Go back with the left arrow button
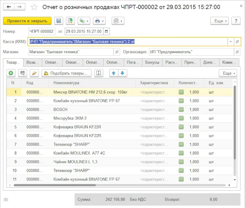The image size is (245, 208). tap(9, 7)
